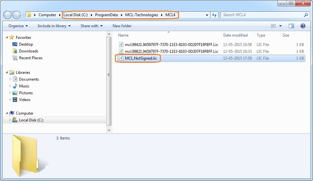Open the Organize menu

(x=18, y=26)
